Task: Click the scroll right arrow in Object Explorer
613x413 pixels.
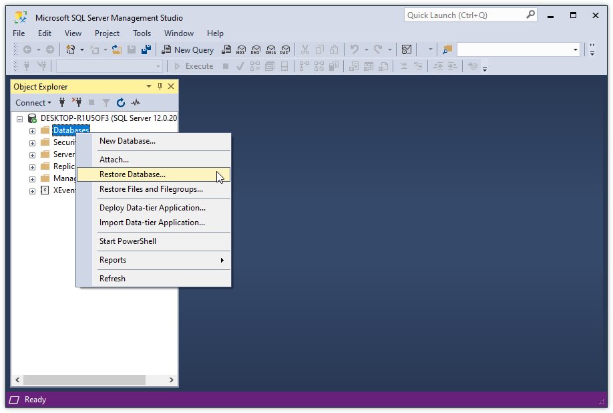Action: (x=171, y=380)
